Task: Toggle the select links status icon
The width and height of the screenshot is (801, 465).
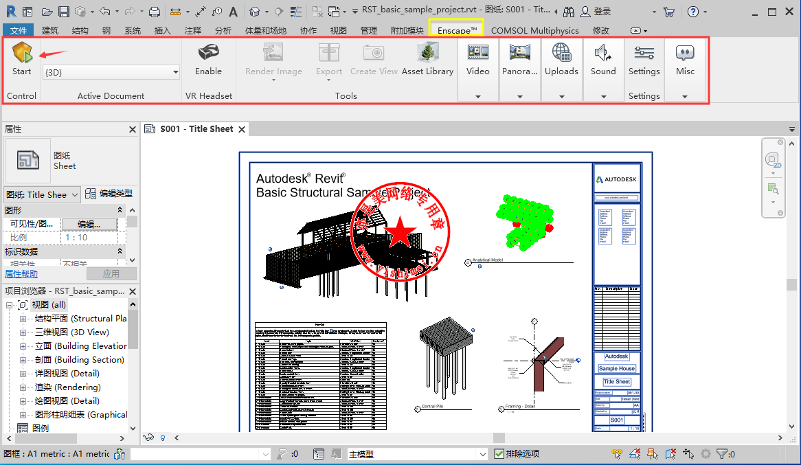Action: [617, 454]
